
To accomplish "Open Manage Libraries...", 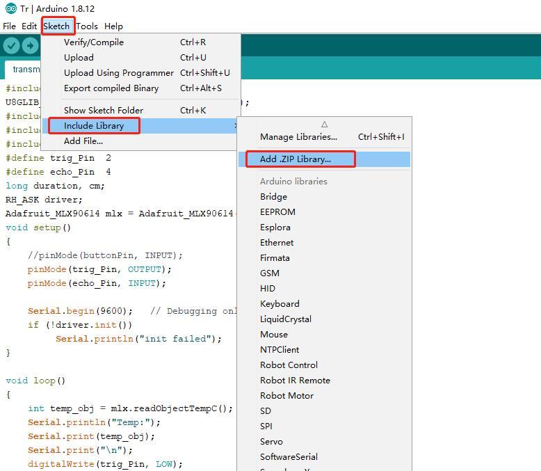I will [324, 137].
